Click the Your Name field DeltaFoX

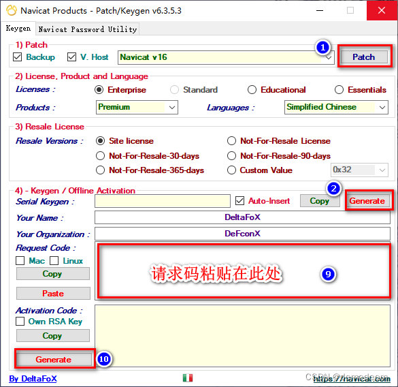click(242, 217)
